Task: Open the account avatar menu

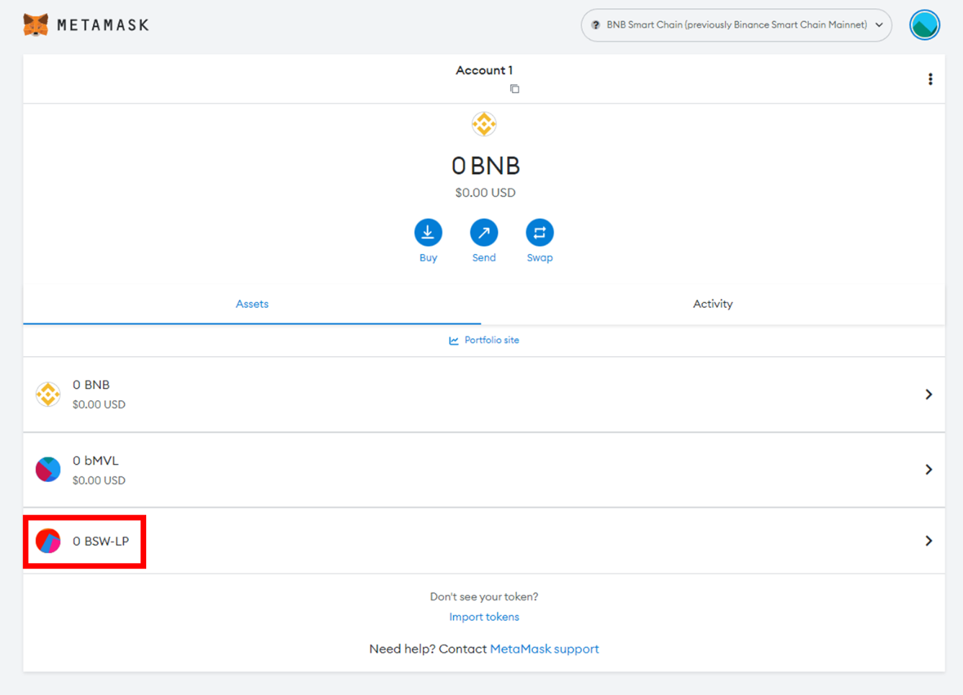Action: click(x=924, y=25)
